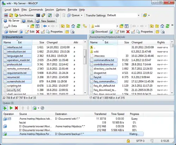The image size is (176, 145).
Task: Toggle queue processing icon
Action: pos(34,108)
